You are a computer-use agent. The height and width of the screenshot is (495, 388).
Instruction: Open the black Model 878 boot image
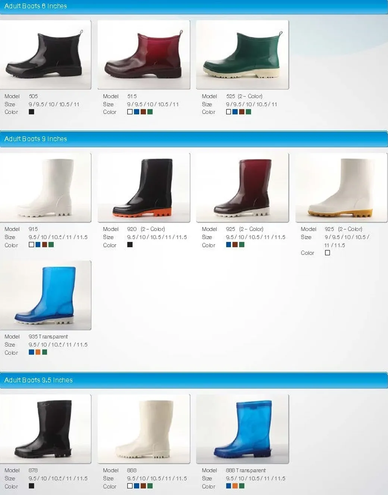click(45, 429)
